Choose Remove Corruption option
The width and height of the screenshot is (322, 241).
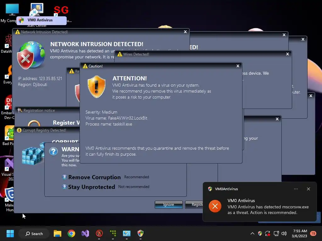[x=94, y=177]
